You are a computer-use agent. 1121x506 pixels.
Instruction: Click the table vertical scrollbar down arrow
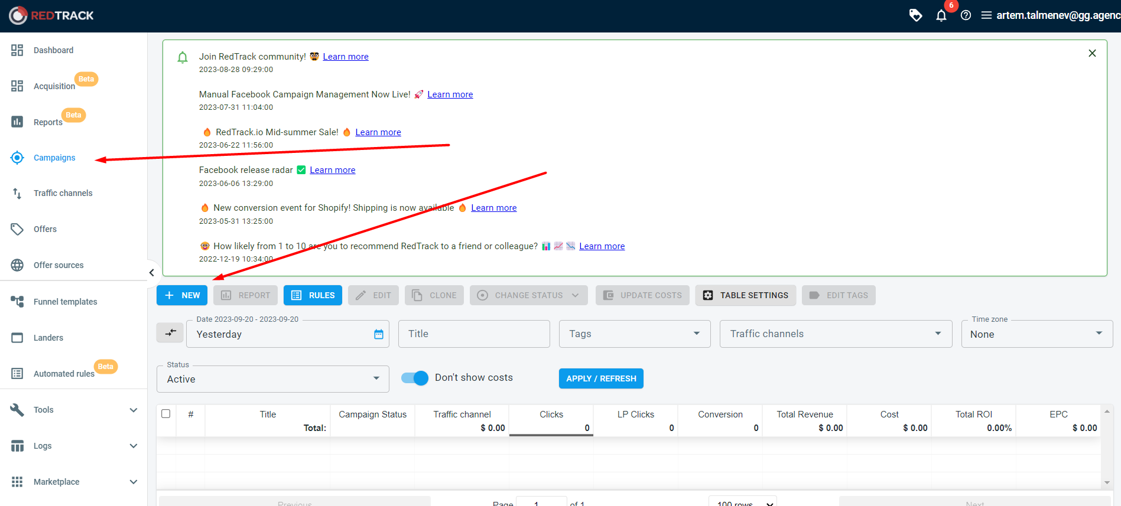click(x=1107, y=482)
